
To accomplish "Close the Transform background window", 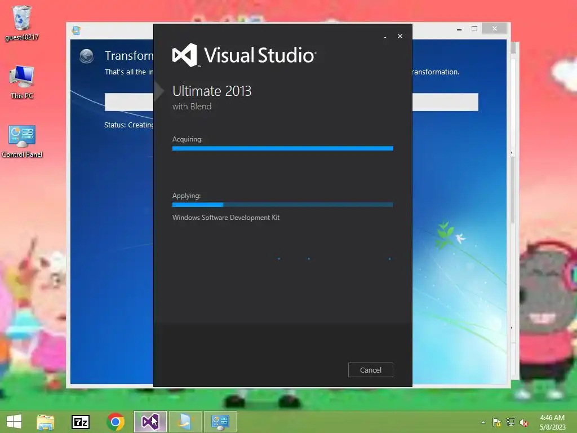I will point(495,28).
